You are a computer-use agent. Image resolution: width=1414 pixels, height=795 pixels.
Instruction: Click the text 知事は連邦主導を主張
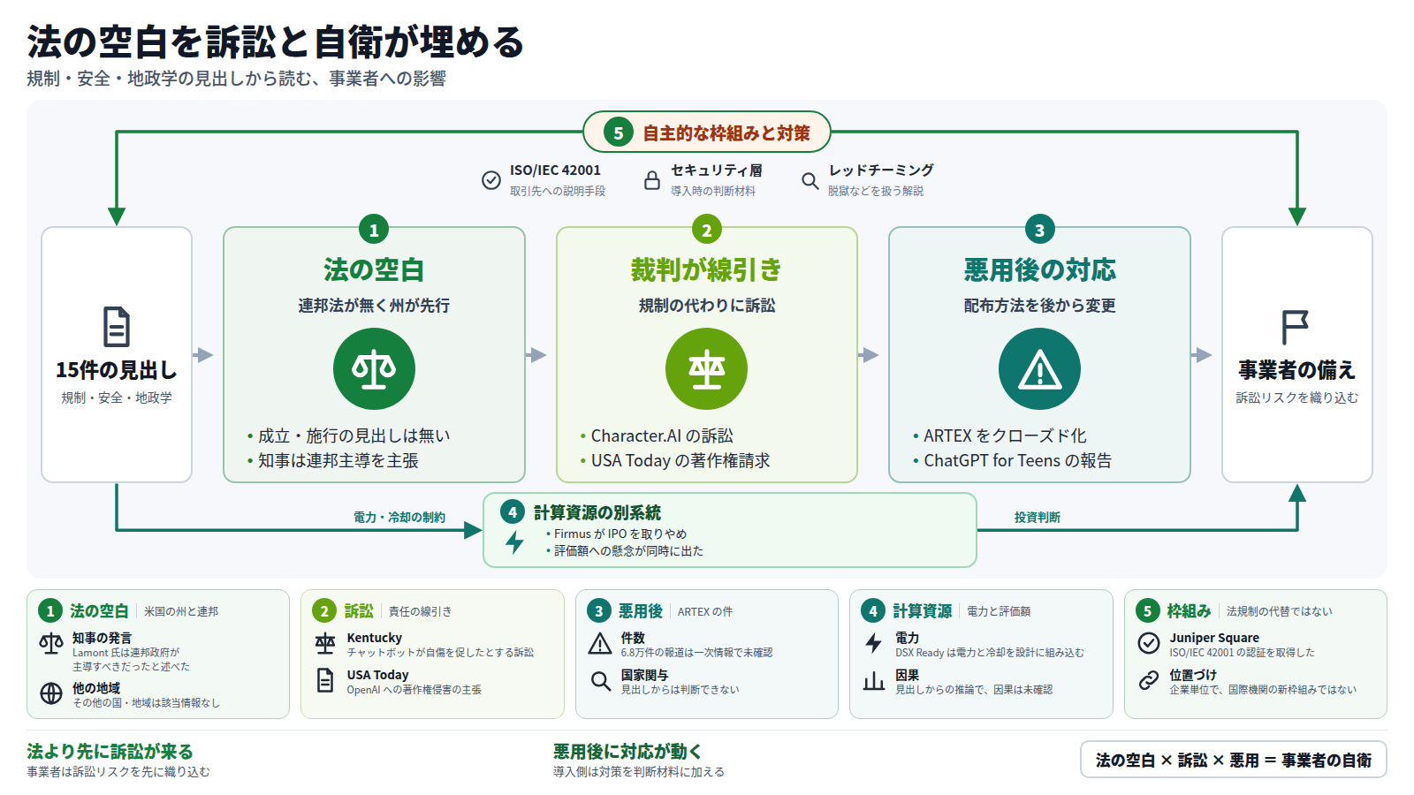(x=338, y=460)
